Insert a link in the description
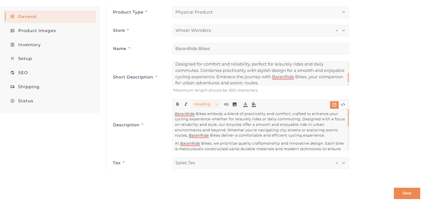Image resolution: width=423 pixels, height=201 pixels. (226, 104)
